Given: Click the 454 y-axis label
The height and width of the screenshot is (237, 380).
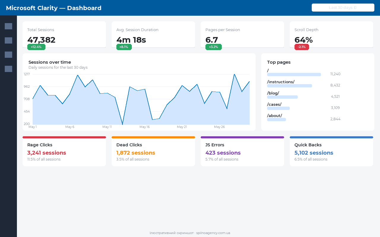Looking at the screenshot, I should (x=27, y=111).
